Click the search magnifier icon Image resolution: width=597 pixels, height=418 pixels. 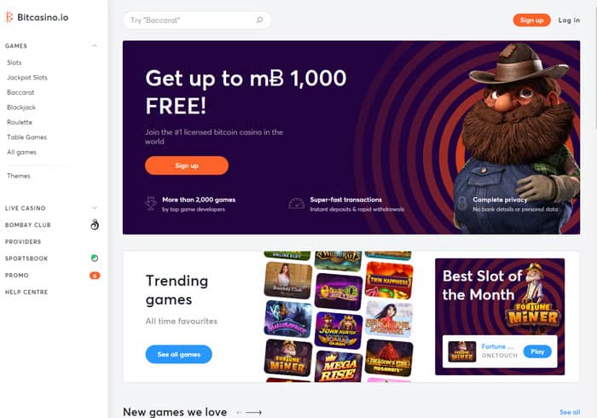click(259, 20)
